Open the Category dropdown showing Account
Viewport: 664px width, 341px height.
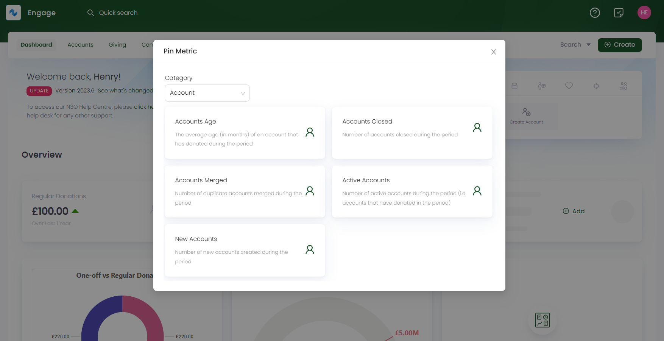pyautogui.click(x=207, y=93)
